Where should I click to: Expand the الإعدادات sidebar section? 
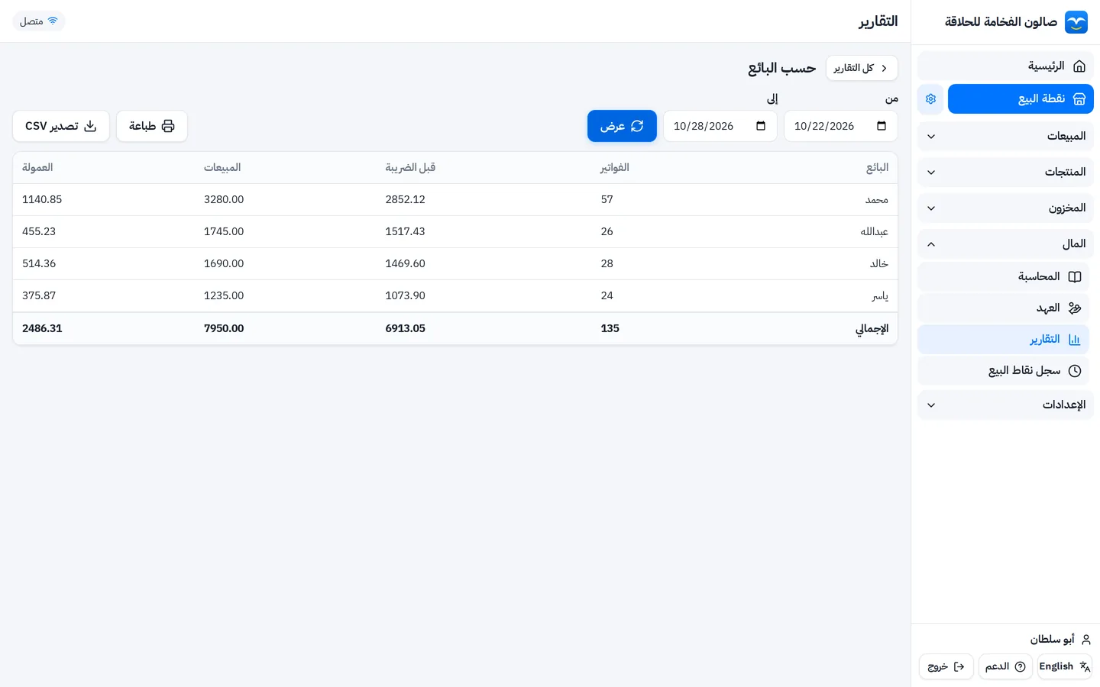point(1005,405)
